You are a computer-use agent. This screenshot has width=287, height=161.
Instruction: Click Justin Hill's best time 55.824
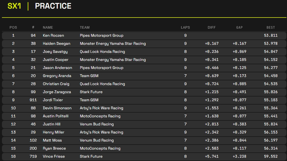point(271,124)
